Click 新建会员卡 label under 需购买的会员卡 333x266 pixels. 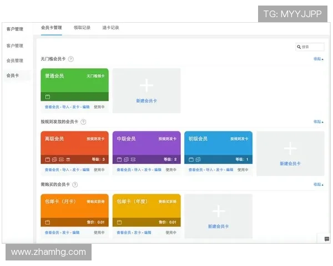[218, 226]
